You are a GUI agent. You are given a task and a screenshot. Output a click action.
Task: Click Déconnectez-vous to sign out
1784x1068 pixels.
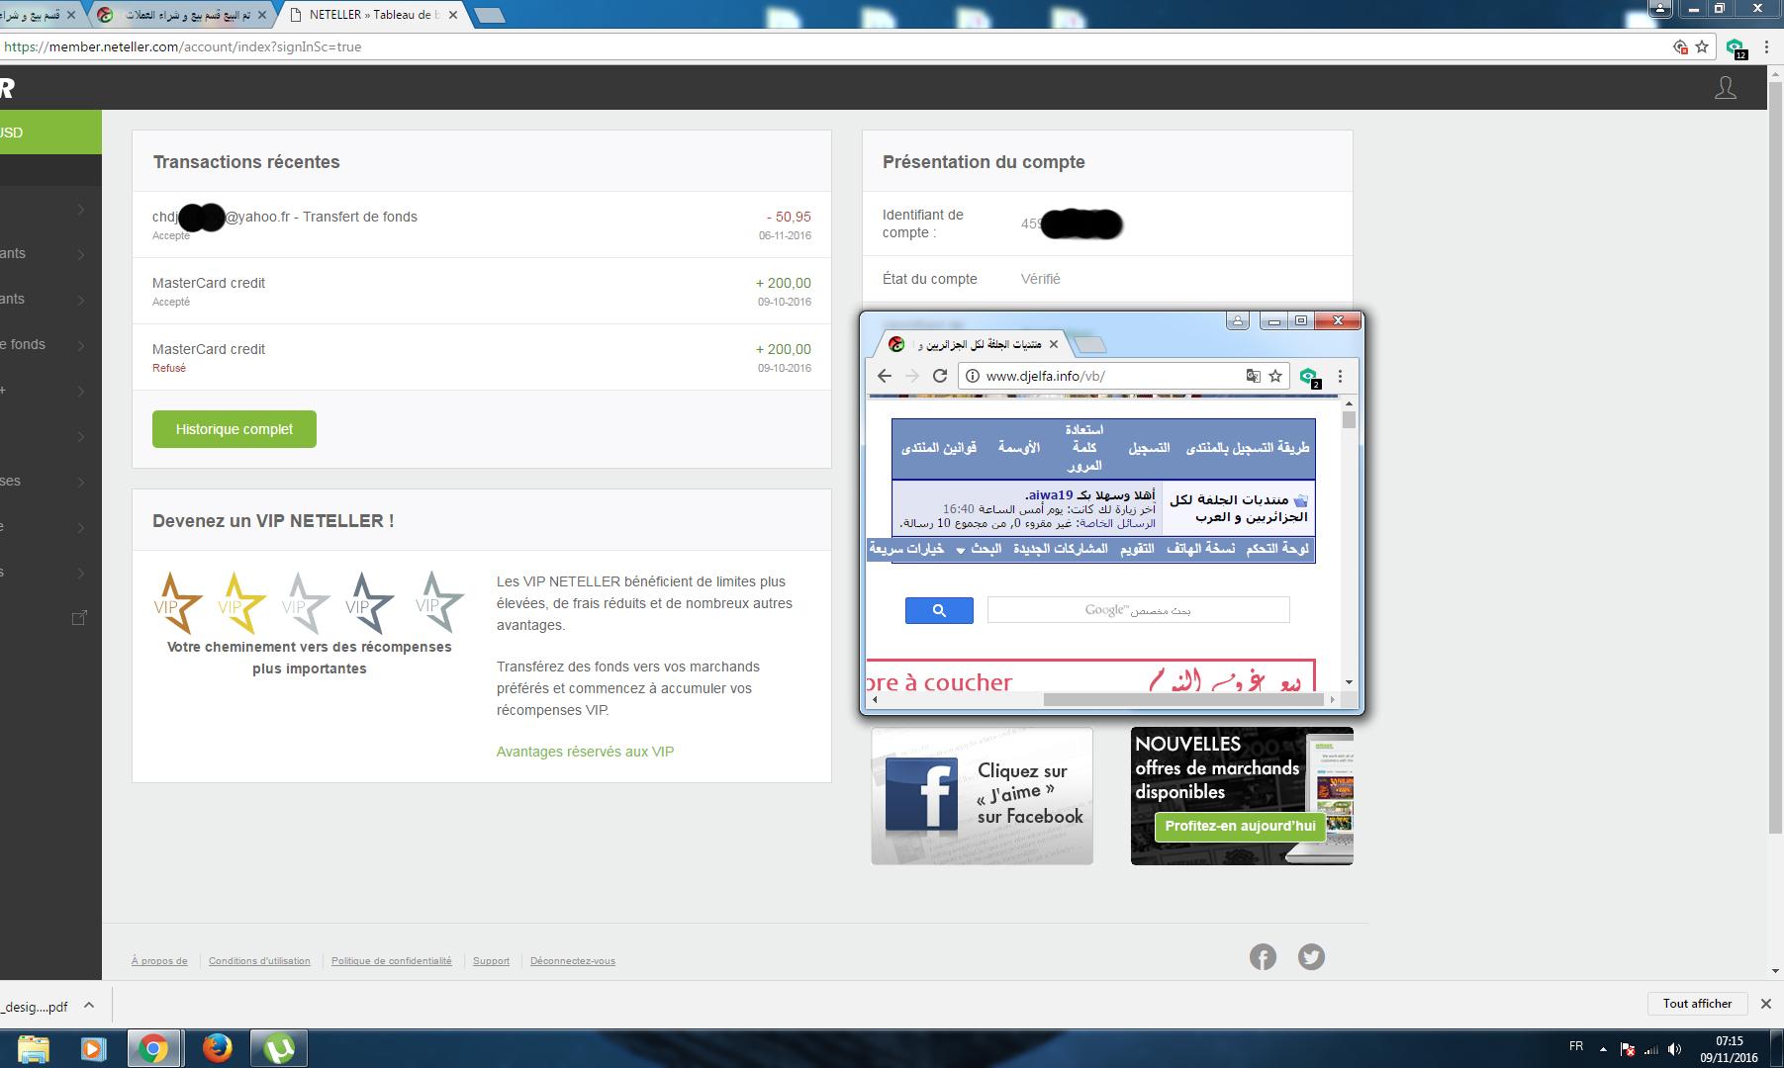click(572, 961)
